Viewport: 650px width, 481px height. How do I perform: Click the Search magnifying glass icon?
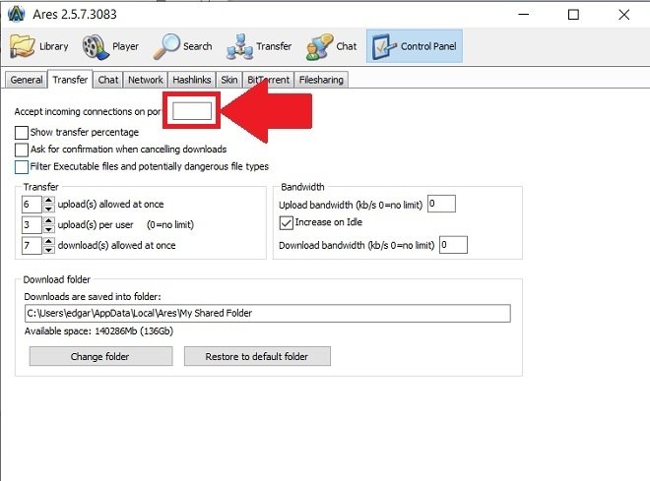(166, 46)
